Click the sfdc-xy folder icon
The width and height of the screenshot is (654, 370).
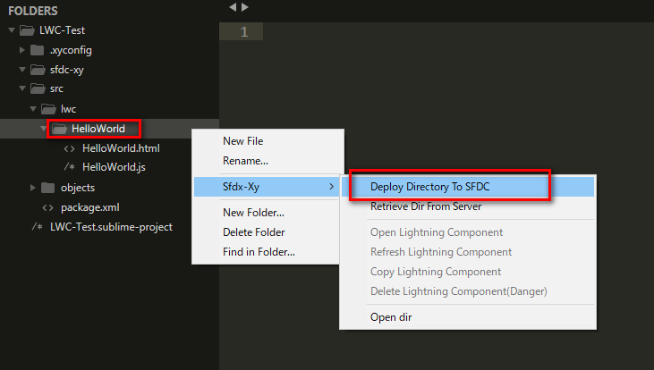[38, 70]
